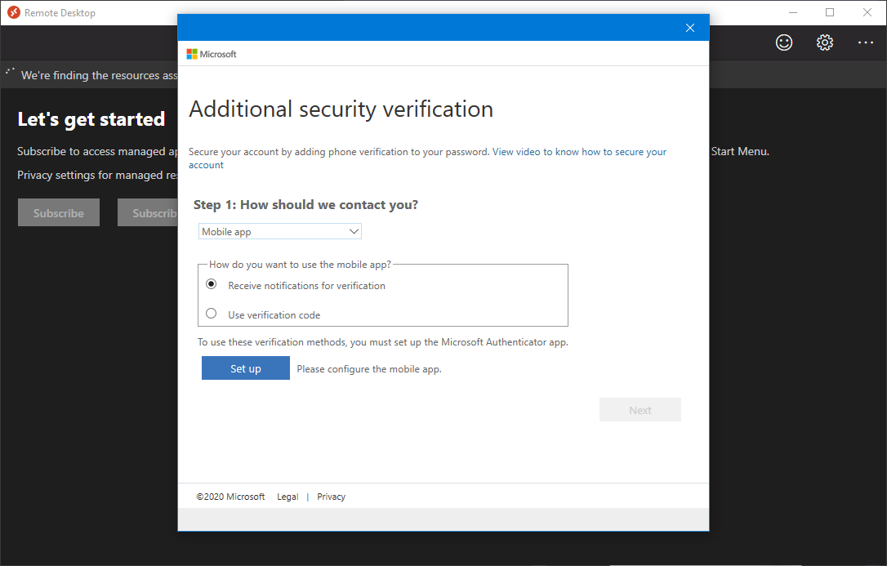This screenshot has height=566, width=887.
Task: Minimize the Remote Desktop window
Action: 793,12
